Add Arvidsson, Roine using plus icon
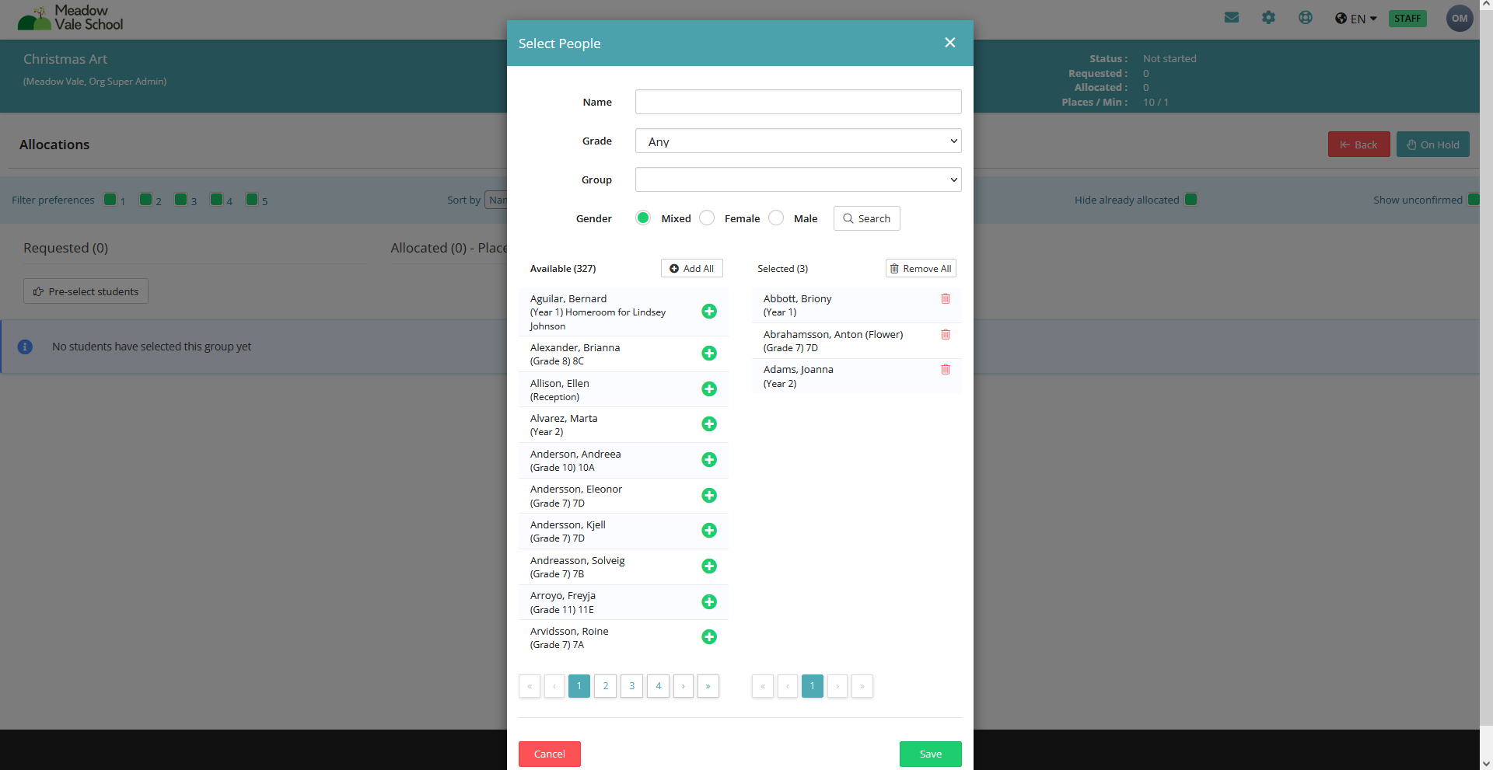1493x770 pixels. (708, 637)
